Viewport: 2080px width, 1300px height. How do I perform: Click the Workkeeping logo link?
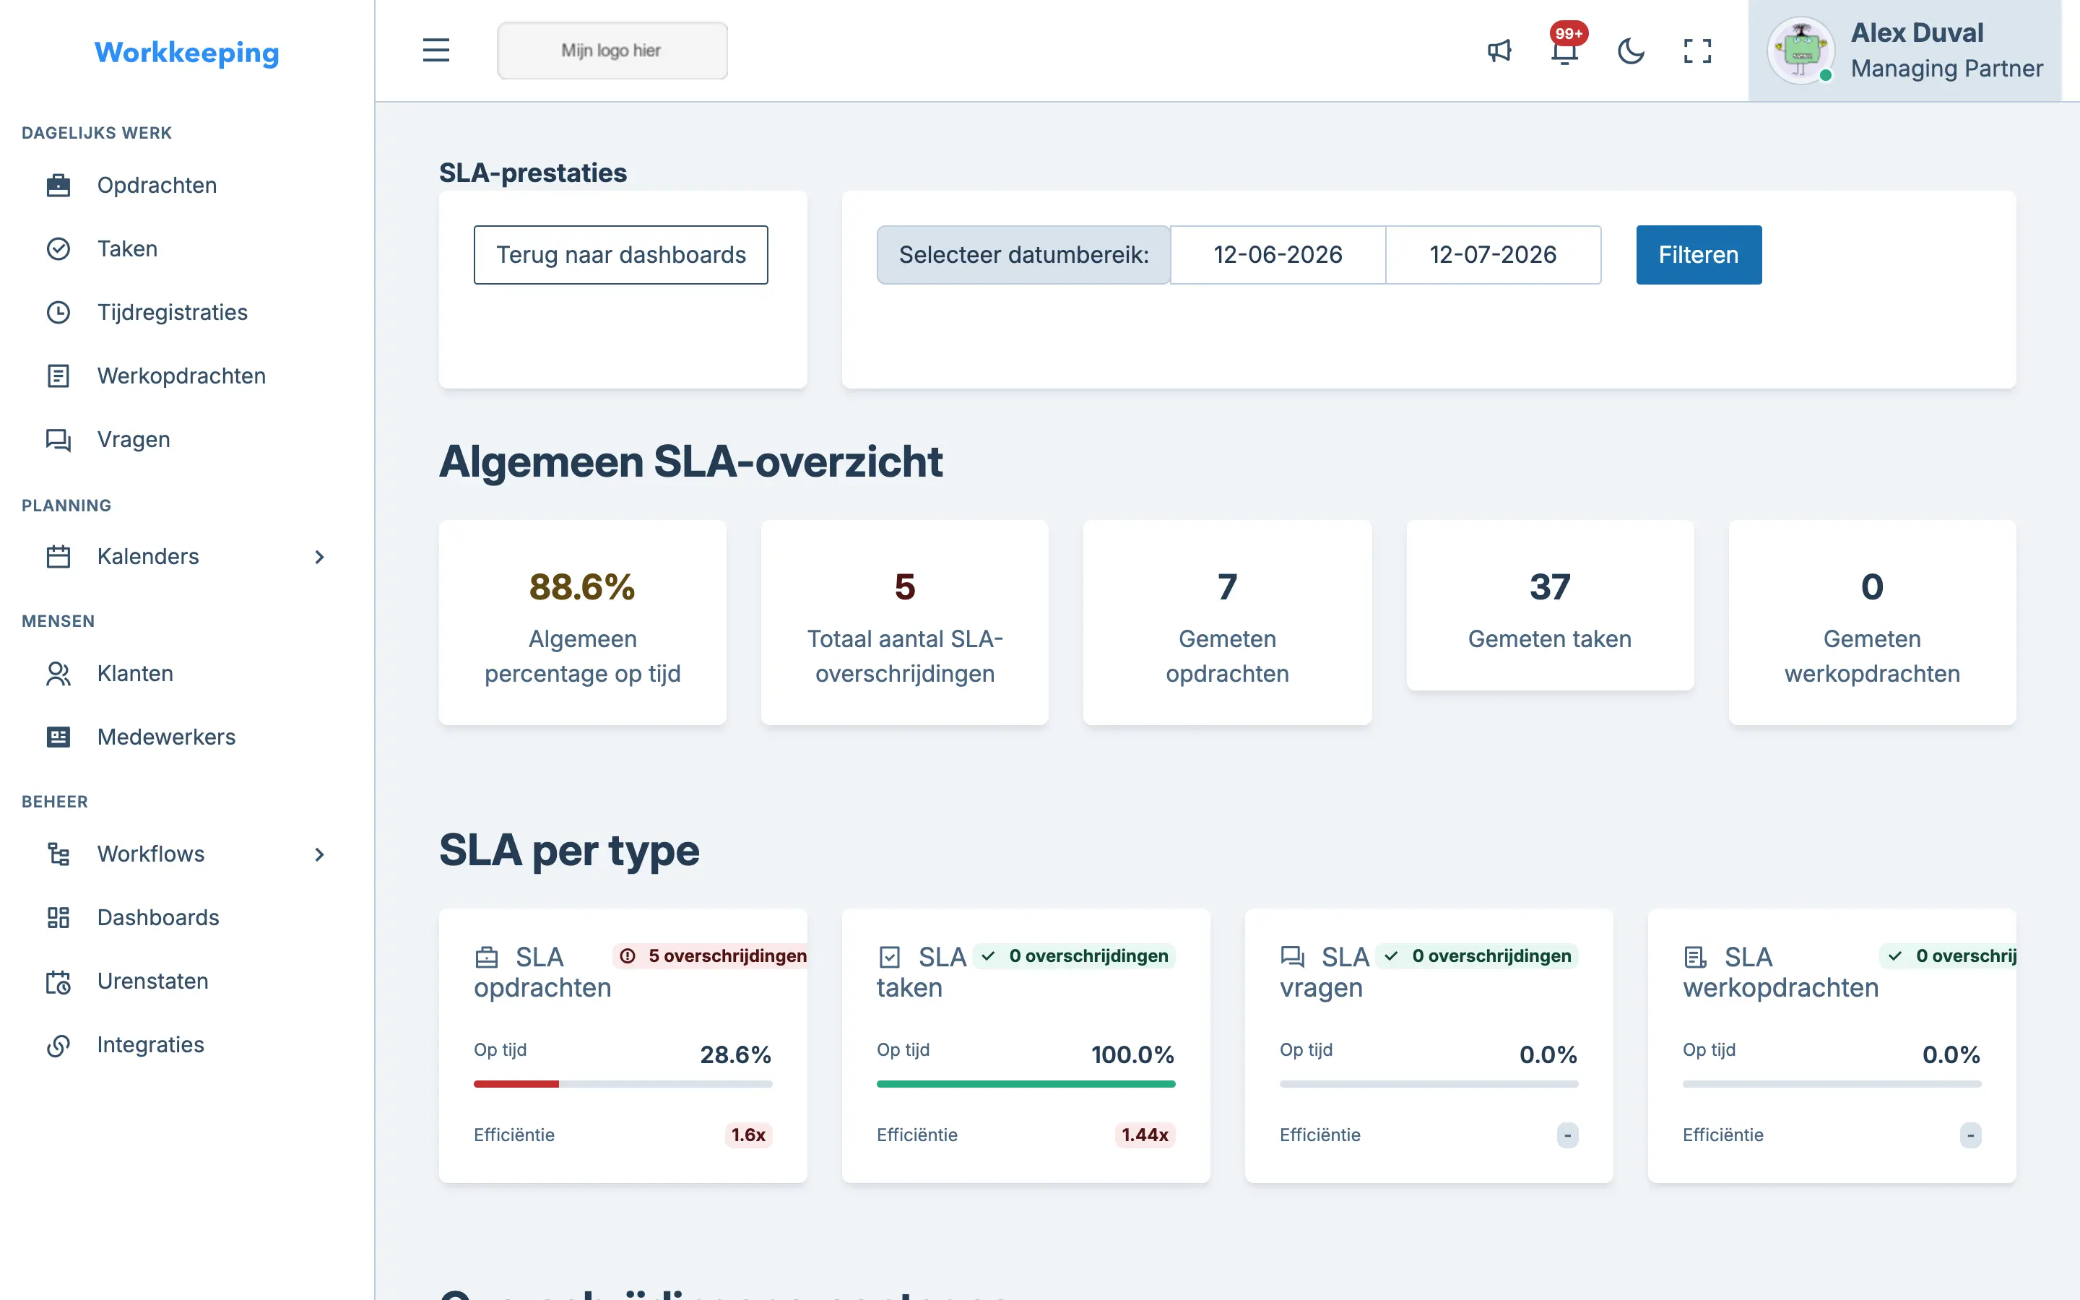(186, 53)
